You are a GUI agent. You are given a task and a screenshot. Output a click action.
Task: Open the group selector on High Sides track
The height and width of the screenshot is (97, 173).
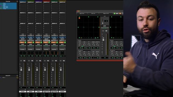pyautogui.click(x=54, y=49)
